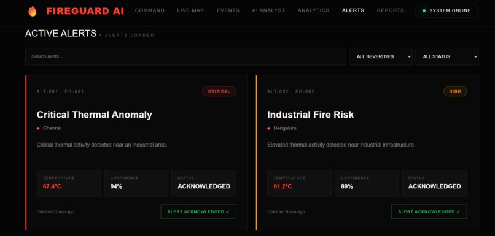Select the Alerts nav item
Viewport: 495px width, 236px height.
point(353,10)
